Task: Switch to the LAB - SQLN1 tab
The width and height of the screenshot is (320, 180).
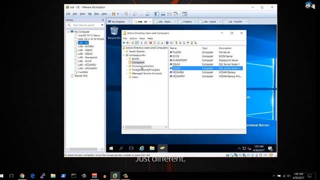Action: click(164, 21)
